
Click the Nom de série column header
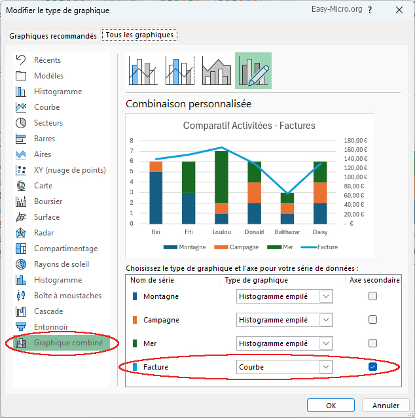tap(152, 280)
